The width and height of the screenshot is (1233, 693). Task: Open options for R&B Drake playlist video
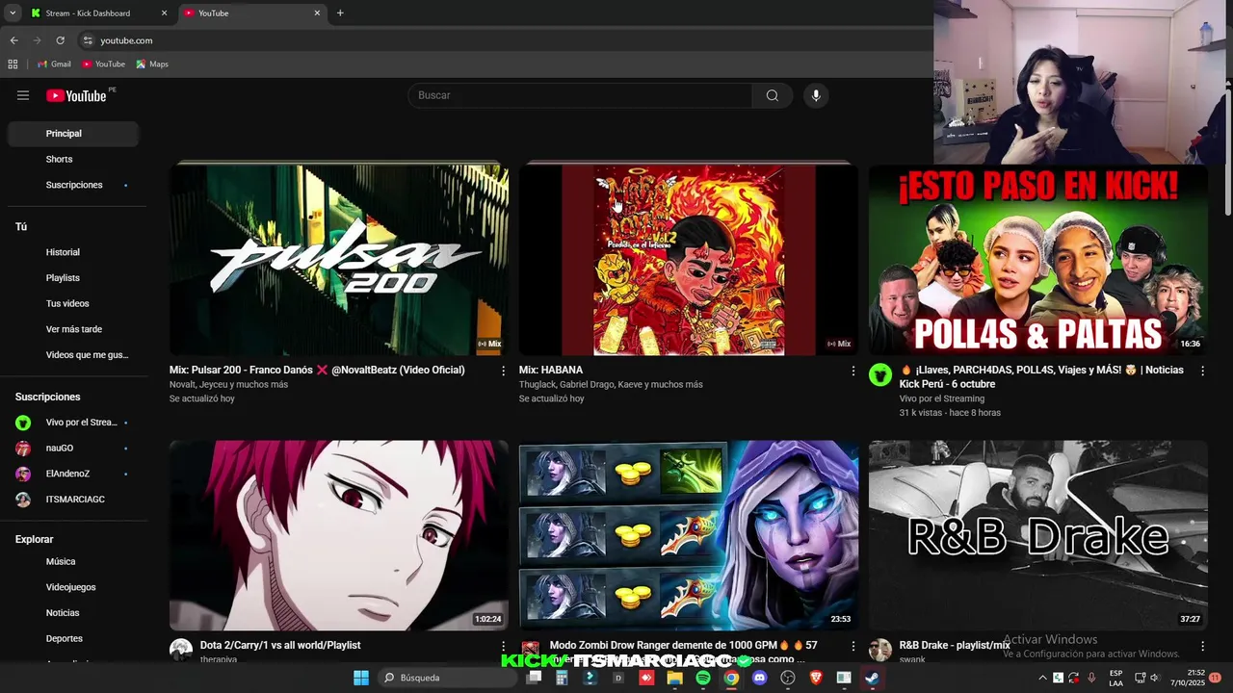pos(1202,646)
